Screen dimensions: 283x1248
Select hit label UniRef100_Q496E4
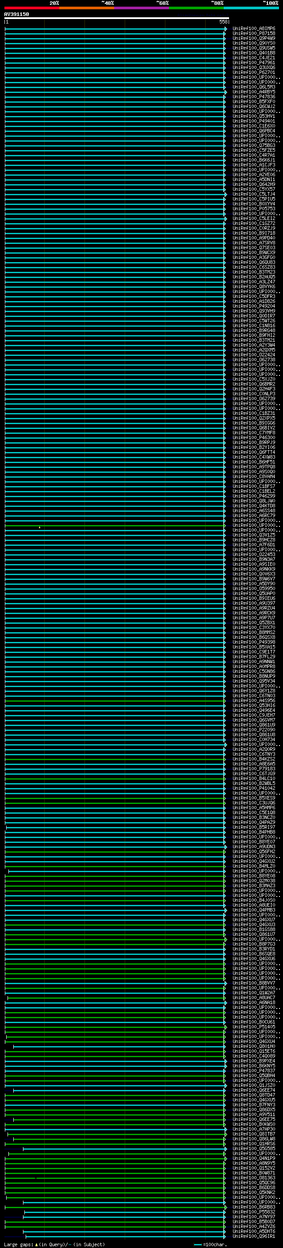pos(253,711)
